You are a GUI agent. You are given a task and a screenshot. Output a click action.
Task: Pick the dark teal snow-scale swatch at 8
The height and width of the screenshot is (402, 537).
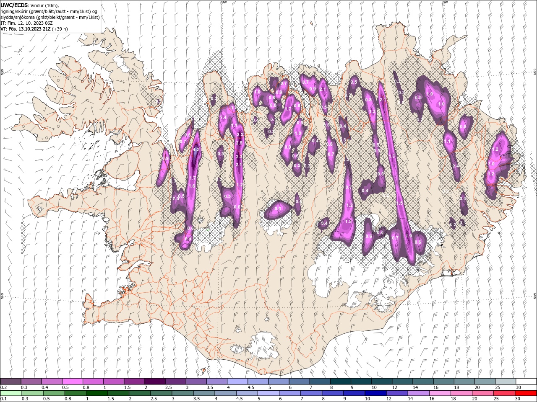tap(340, 381)
